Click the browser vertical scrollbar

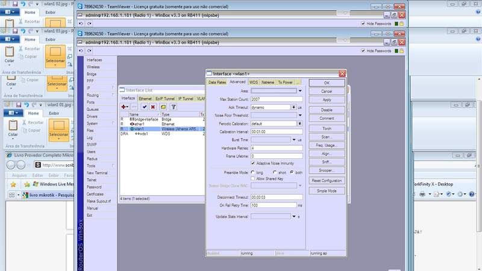point(479,166)
